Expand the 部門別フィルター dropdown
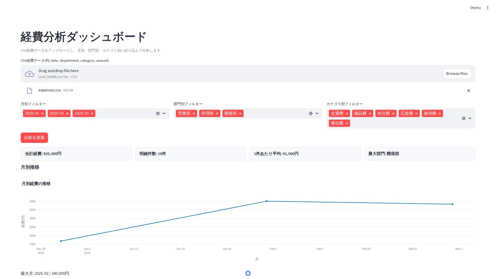The width and height of the screenshot is (496, 279). point(317,113)
